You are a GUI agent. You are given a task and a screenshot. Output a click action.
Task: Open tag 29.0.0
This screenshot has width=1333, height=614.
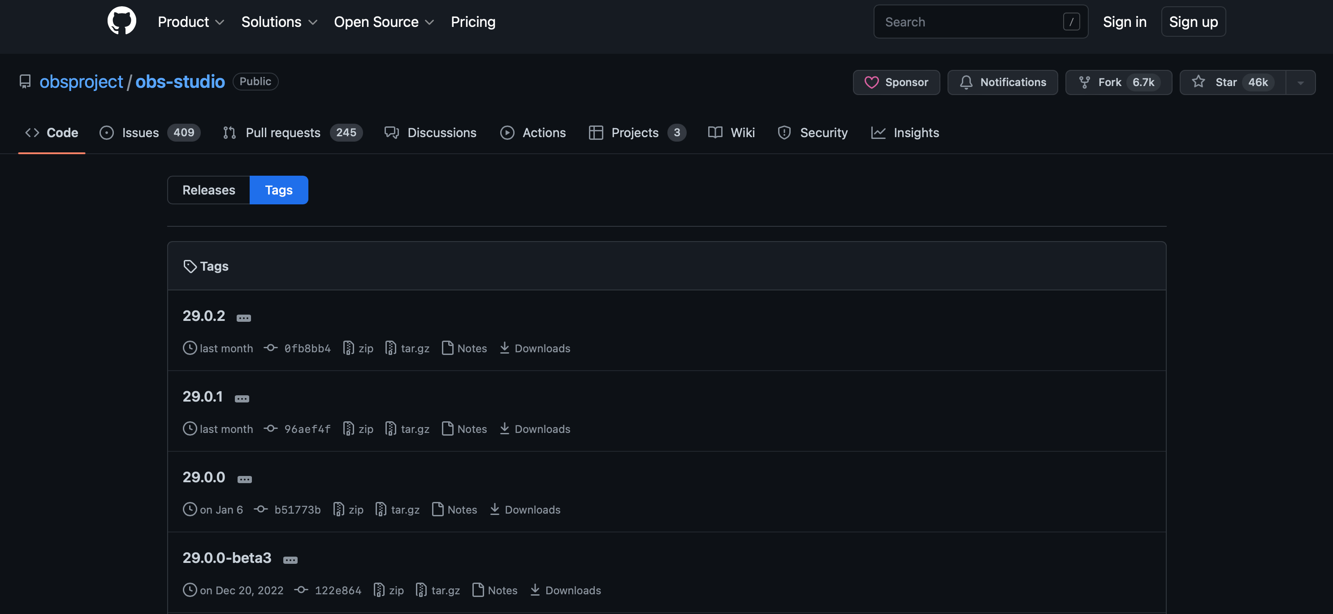click(x=204, y=477)
